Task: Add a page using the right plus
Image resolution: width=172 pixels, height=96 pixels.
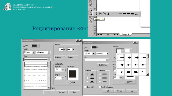Action: [114, 34]
